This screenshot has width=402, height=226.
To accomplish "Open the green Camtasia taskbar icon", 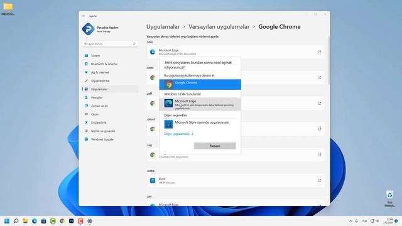I will tap(53, 221).
